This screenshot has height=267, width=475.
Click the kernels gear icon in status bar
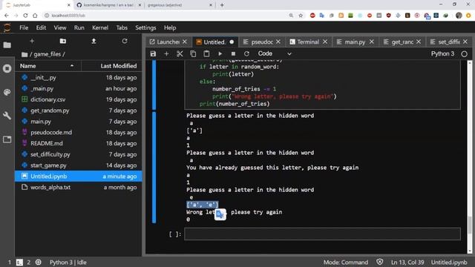[38, 262]
